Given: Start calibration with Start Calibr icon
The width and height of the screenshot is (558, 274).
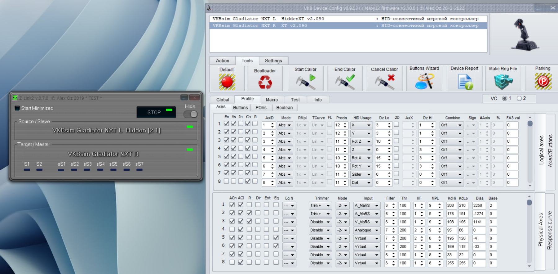Looking at the screenshot, I should pos(305,82).
